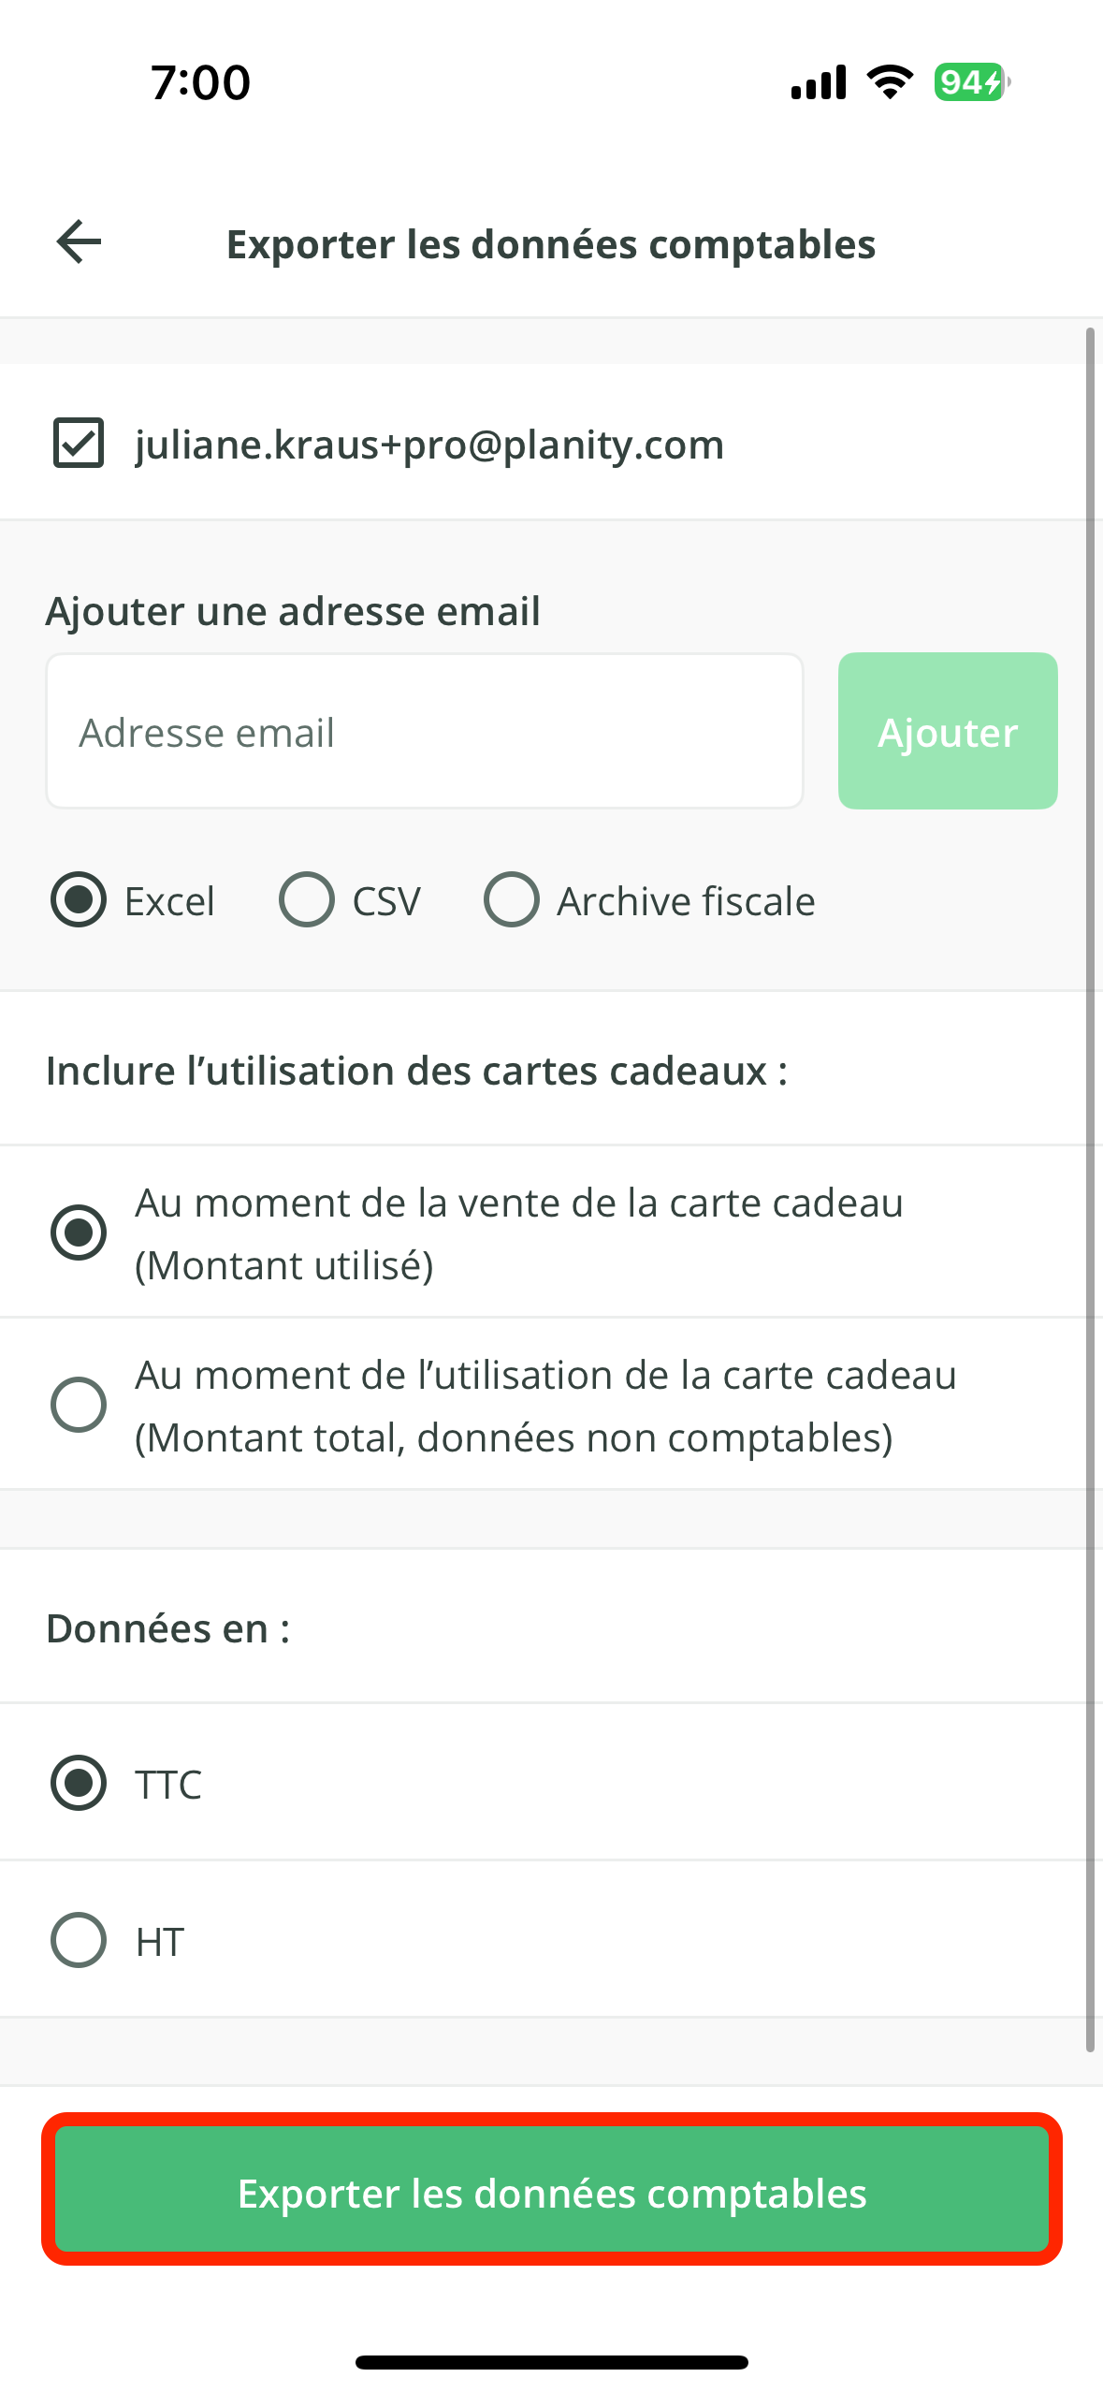Screen dimensions: 1103x2392
Task: Switch data to HT
Action: point(79,1940)
